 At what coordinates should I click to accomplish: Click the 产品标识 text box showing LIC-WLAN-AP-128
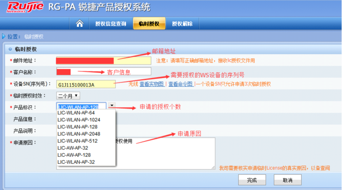click(x=81, y=106)
